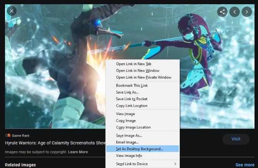Screen dimensions: 258x168
Task: Choose Set As Desktop Background...
Action: [142, 149]
